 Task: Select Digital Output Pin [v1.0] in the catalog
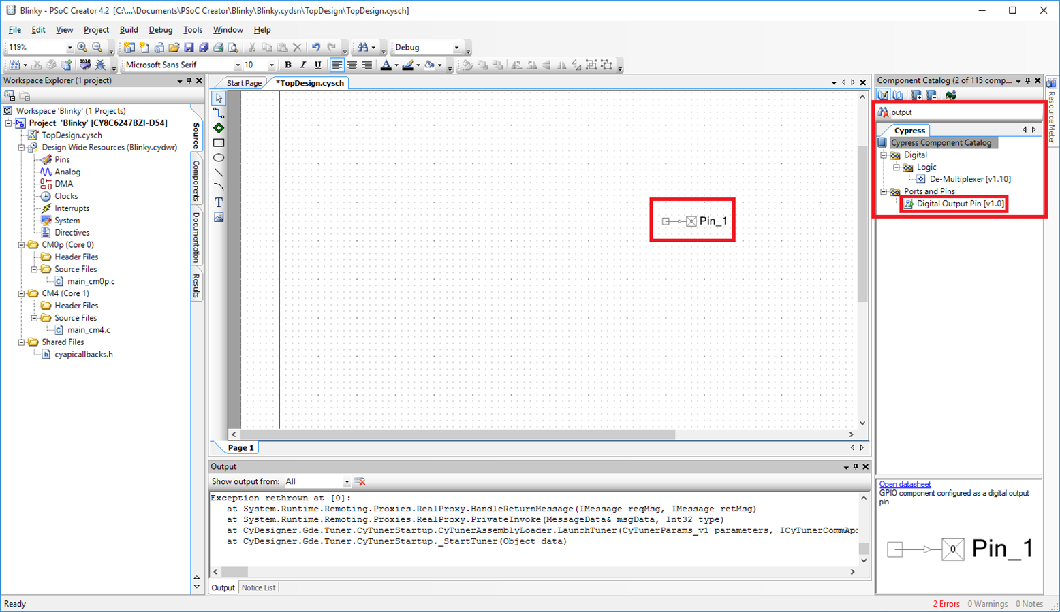point(960,204)
